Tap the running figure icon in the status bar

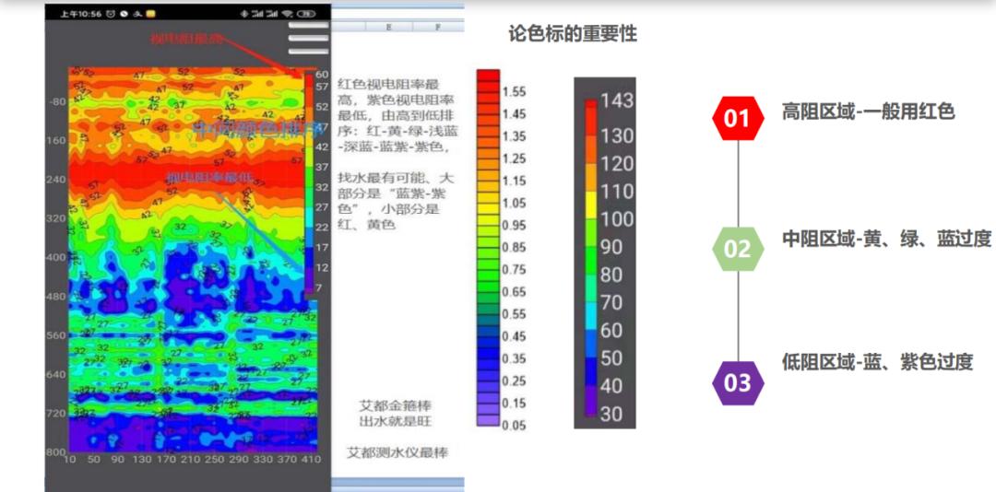[x=137, y=13]
